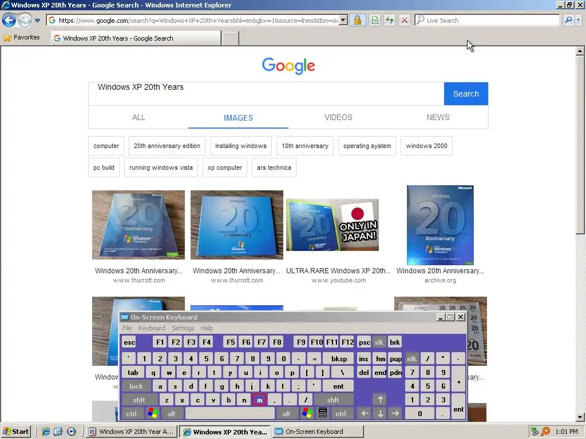Click the left Windows logo key
This screenshot has height=439, width=586.
point(152,413)
